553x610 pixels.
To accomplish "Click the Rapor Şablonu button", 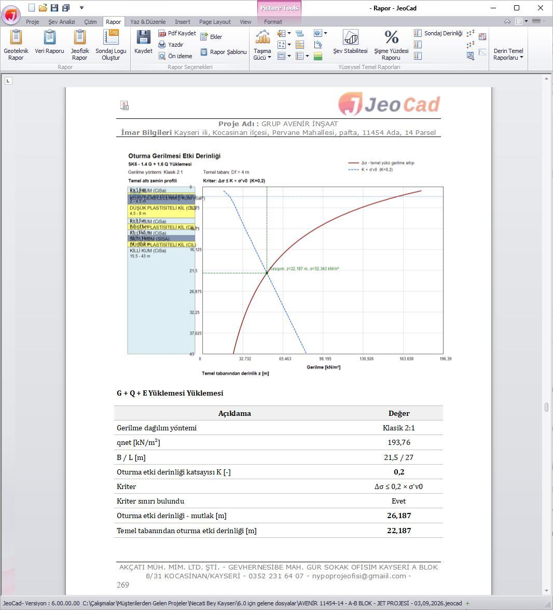I will point(224,52).
